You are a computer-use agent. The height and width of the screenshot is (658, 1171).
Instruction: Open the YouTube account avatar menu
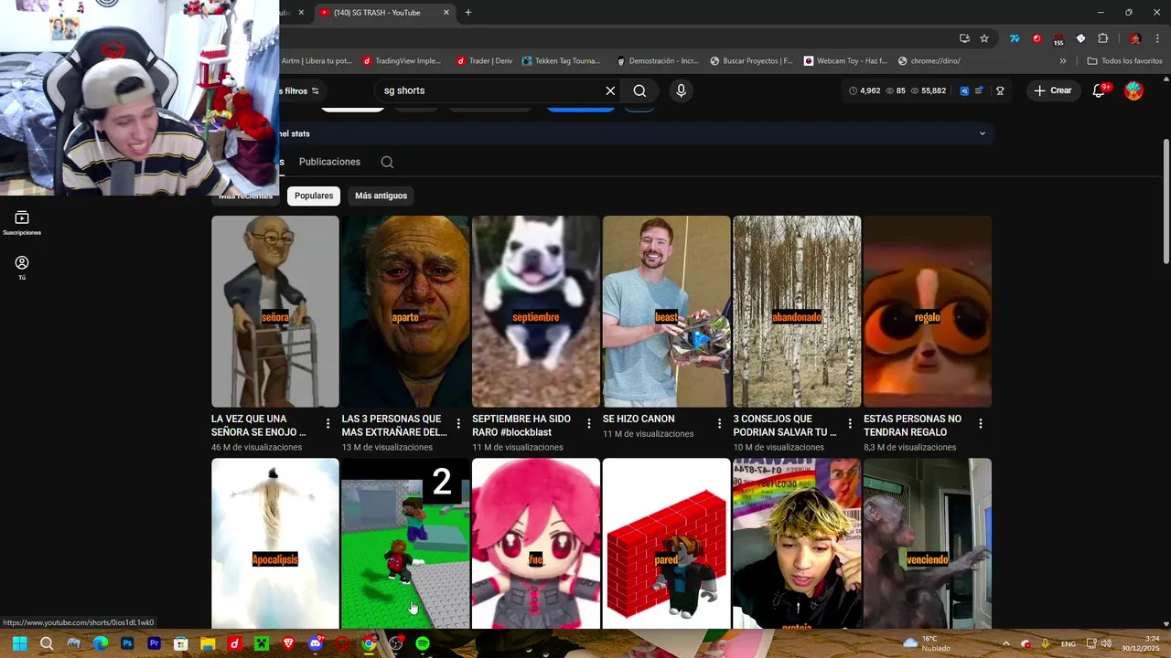click(x=1133, y=90)
